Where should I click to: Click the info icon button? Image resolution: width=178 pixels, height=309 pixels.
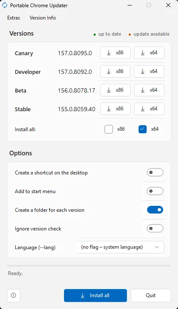(x=14, y=295)
